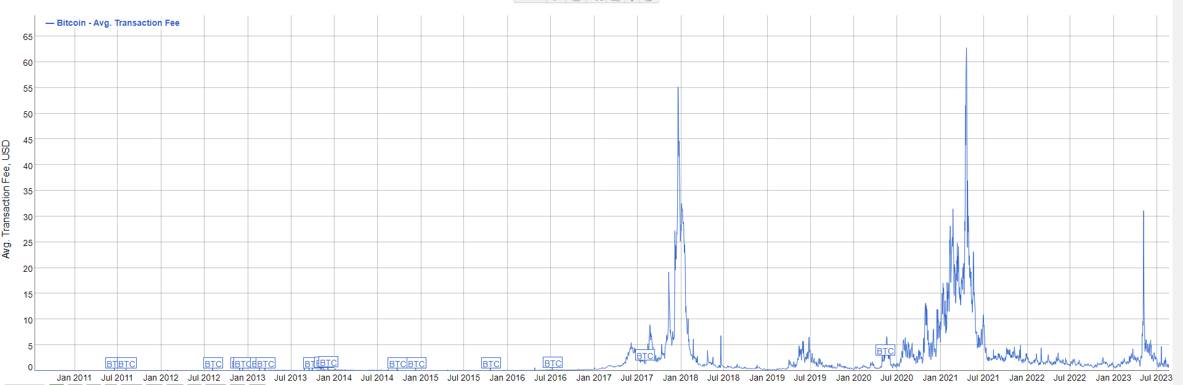Click the BTC event marker near Jul 2017
Viewport: 1183px width, 385px height.
tap(645, 355)
